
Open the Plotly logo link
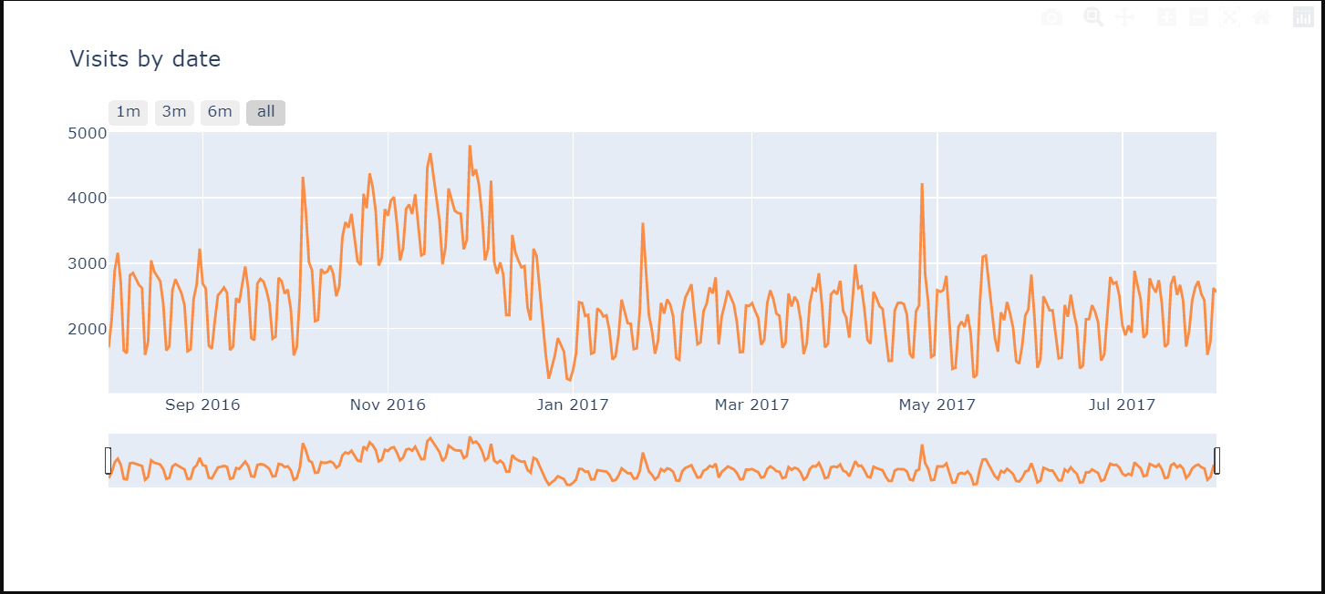[x=1303, y=17]
